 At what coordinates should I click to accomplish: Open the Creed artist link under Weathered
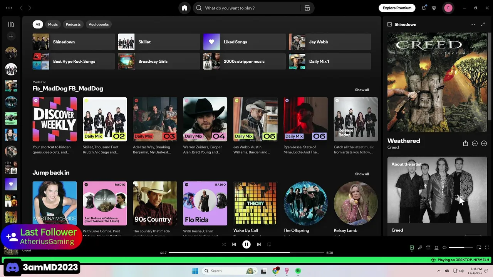point(393,147)
